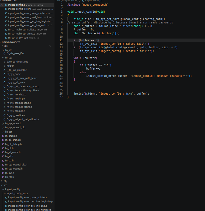Image resolution: width=205 pixels, height=211 pixels.
Task: Click the setup buffer comment line
Action: click(x=120, y=22)
